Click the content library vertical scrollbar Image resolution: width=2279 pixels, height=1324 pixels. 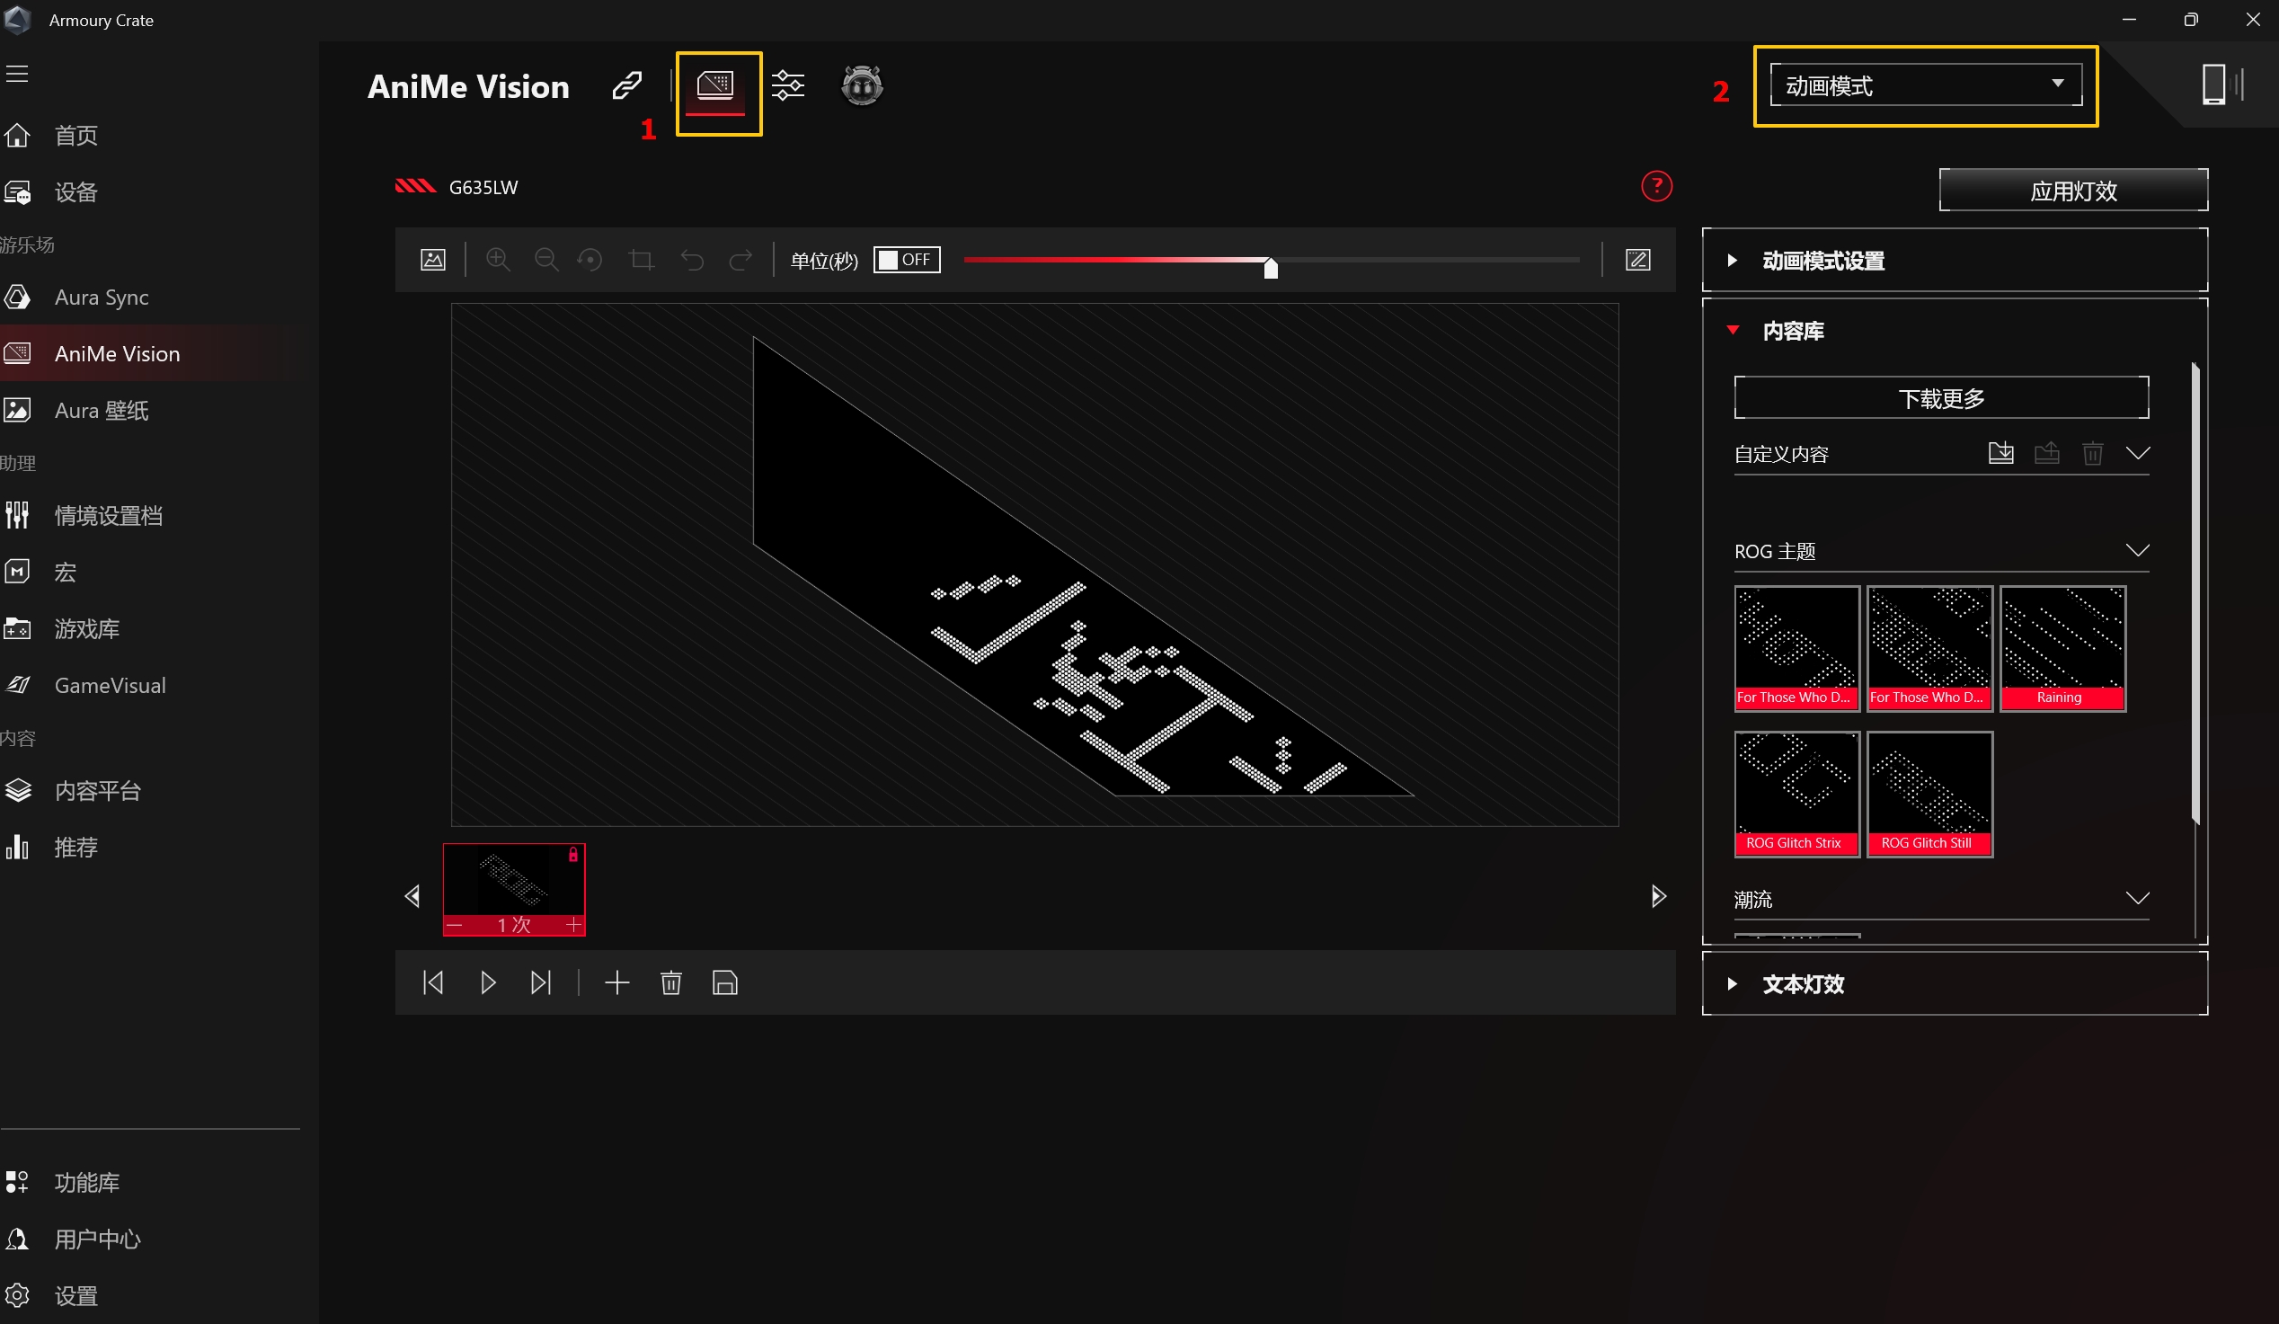tap(2195, 593)
